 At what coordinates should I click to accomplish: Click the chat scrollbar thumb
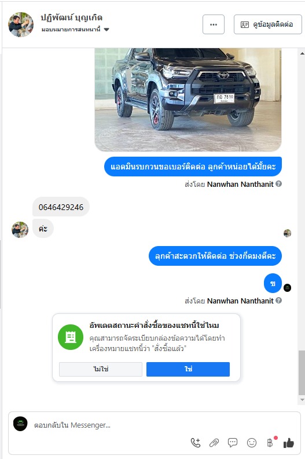pos(302,373)
